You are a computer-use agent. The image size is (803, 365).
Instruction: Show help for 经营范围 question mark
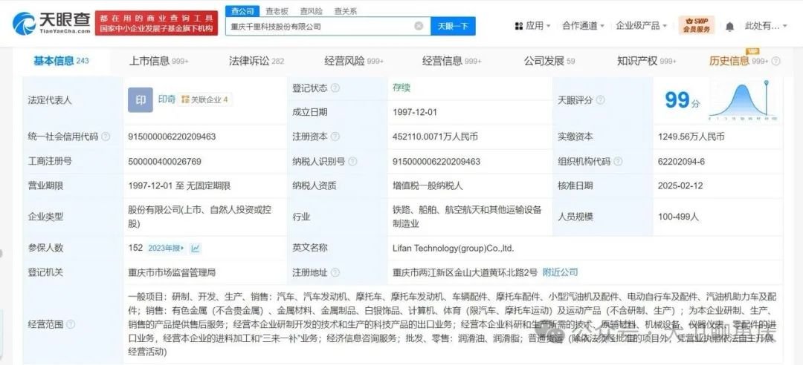coord(71,324)
